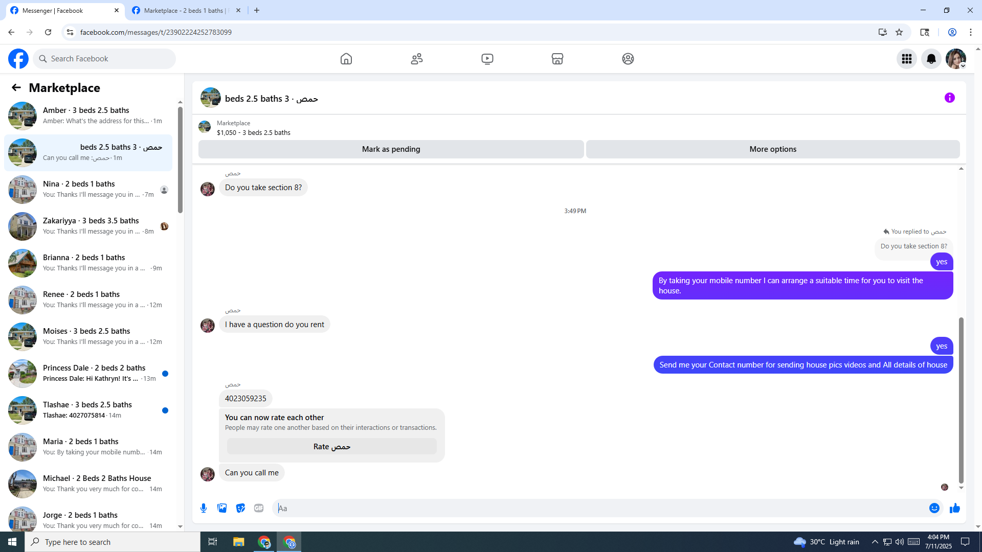
Task: Install app icon in address bar
Action: (883, 32)
